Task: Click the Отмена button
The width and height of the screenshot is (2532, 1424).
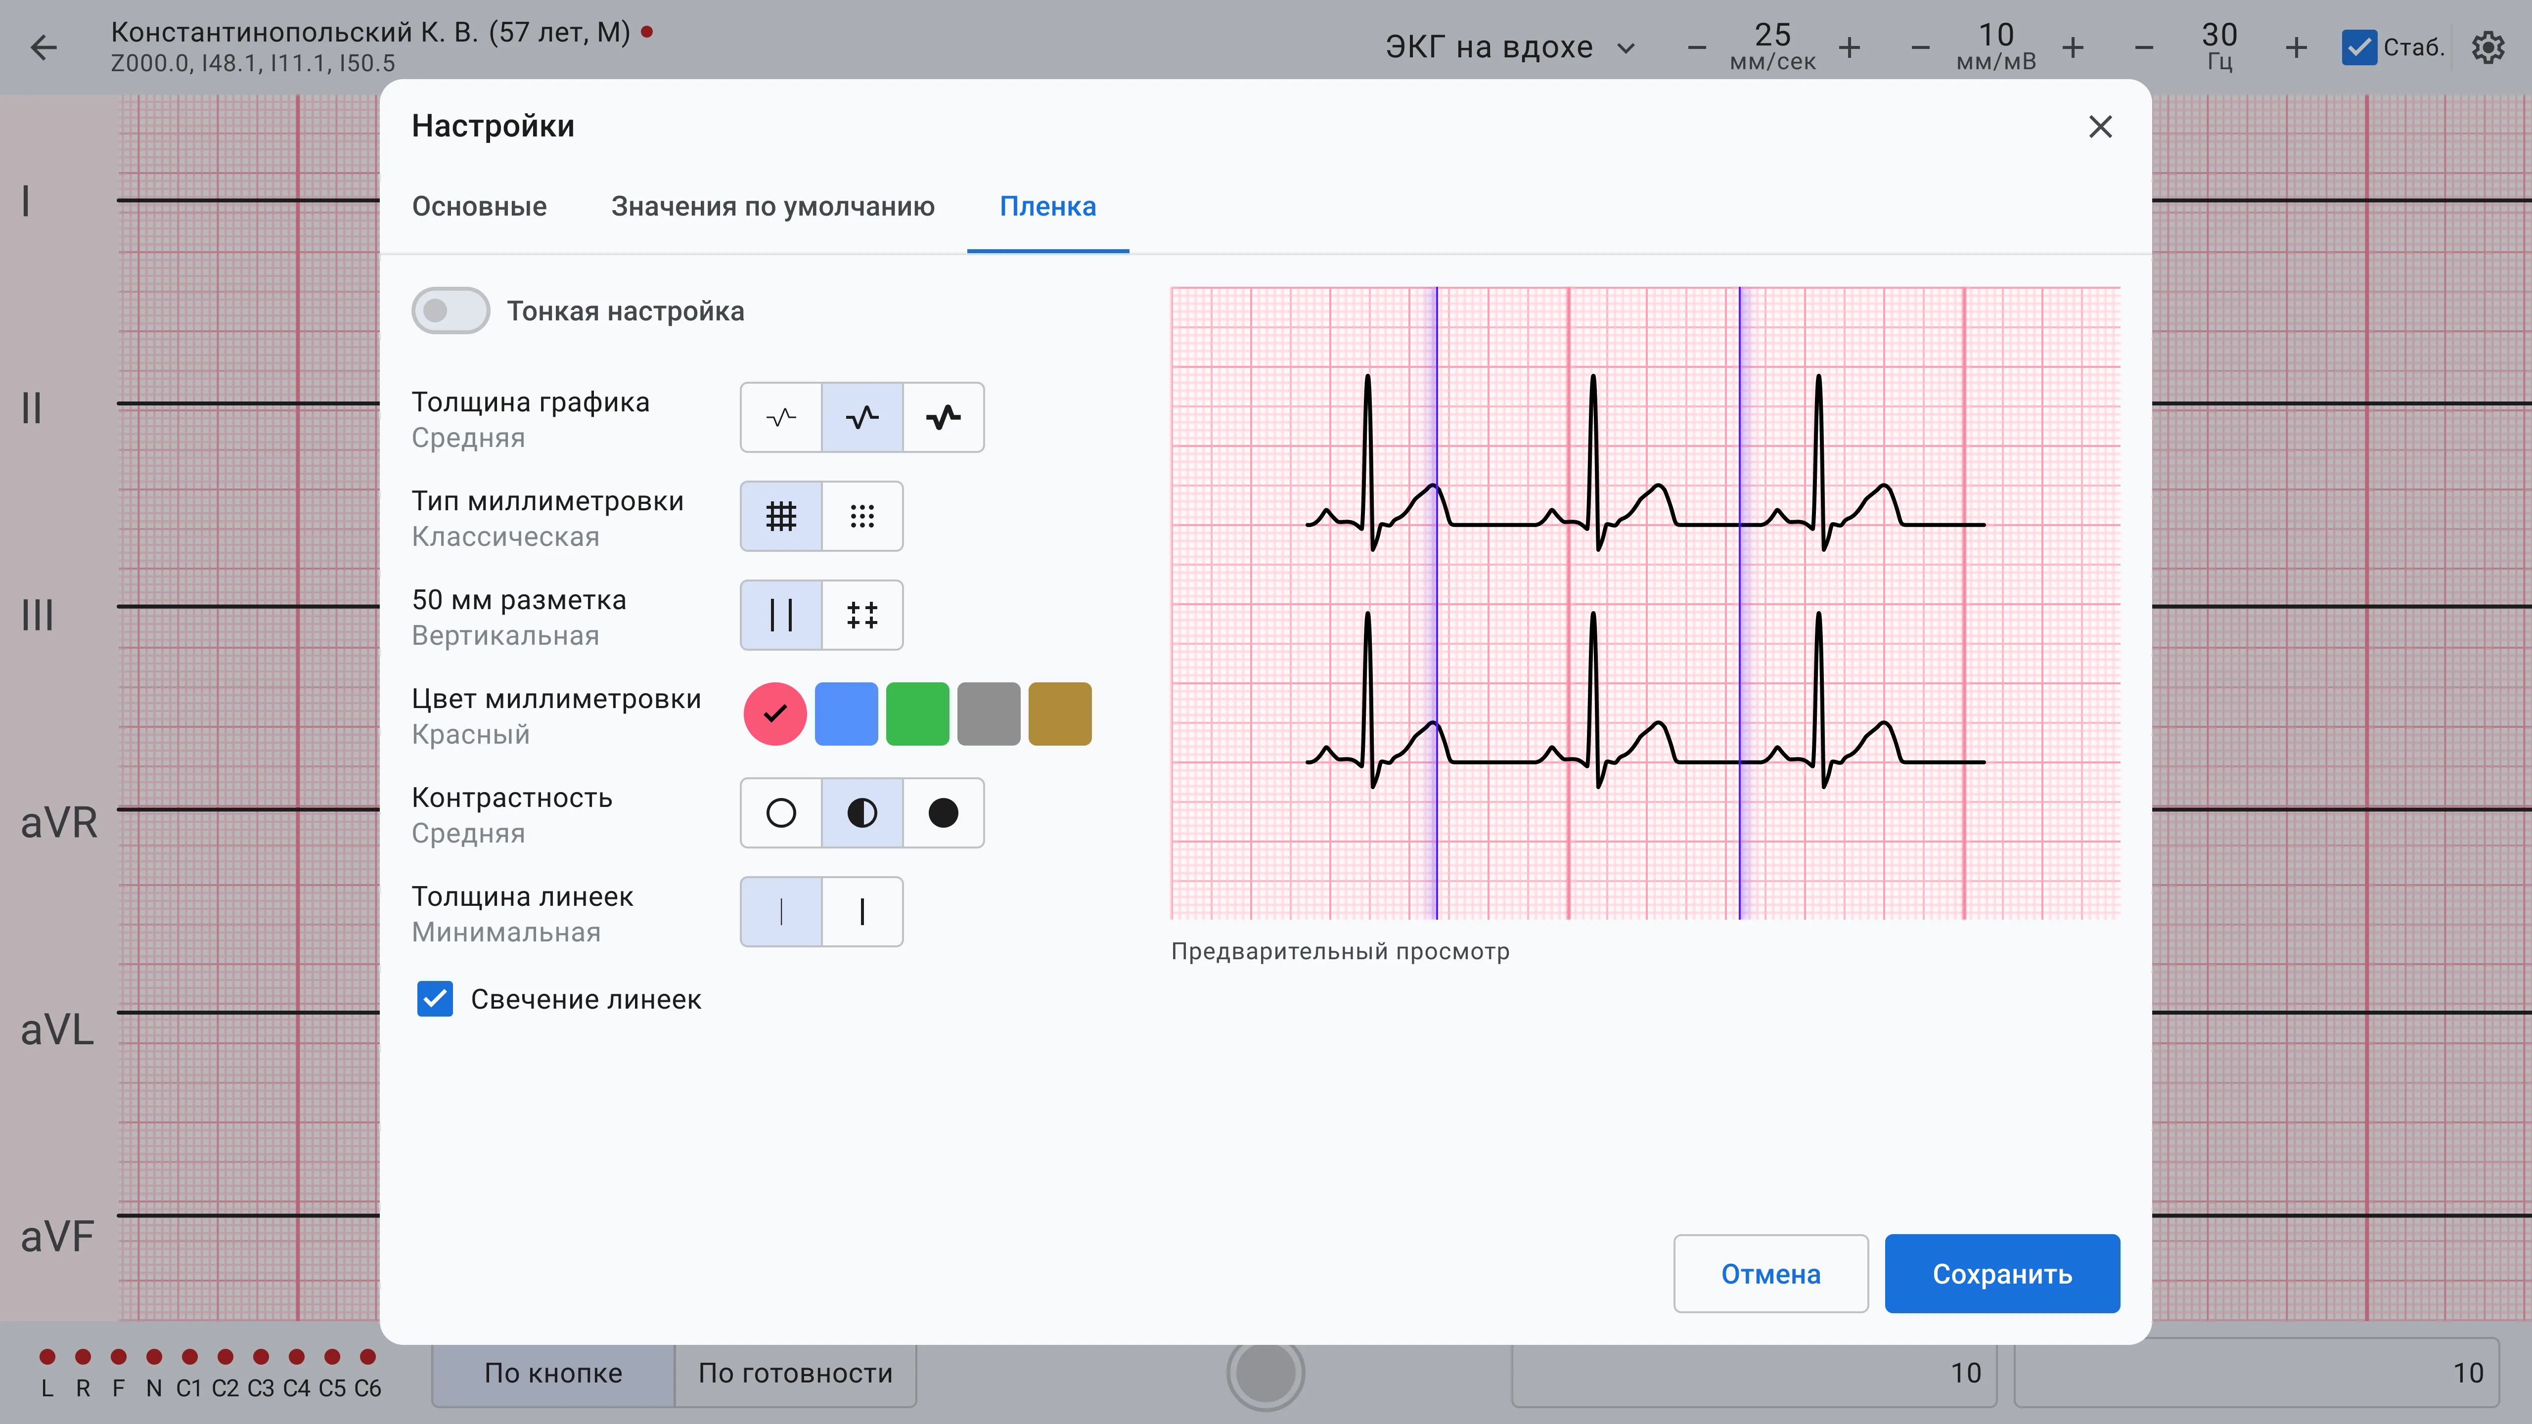Action: click(x=1770, y=1274)
